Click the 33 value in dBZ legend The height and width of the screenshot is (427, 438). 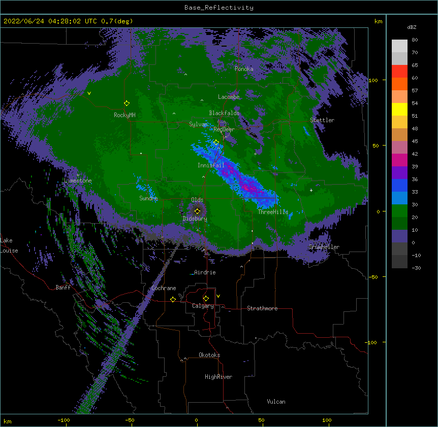coord(415,192)
